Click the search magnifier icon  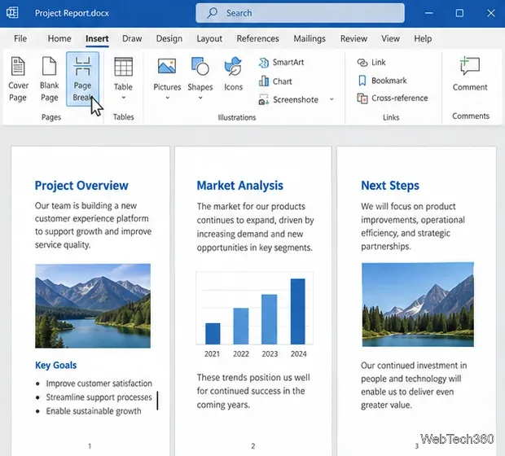tap(212, 13)
